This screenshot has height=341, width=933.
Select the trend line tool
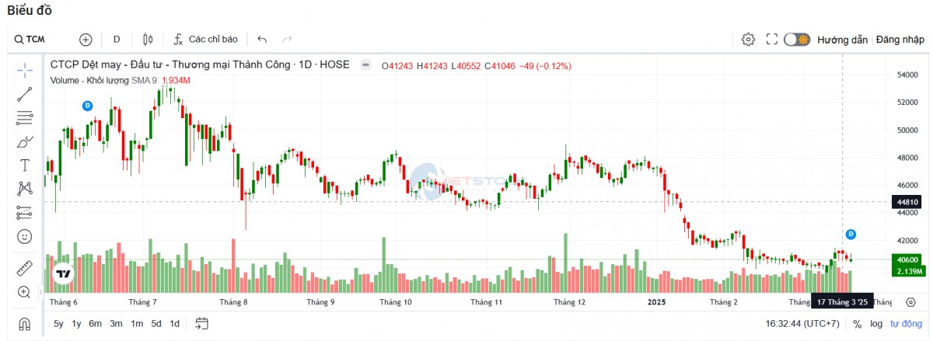pyautogui.click(x=25, y=94)
